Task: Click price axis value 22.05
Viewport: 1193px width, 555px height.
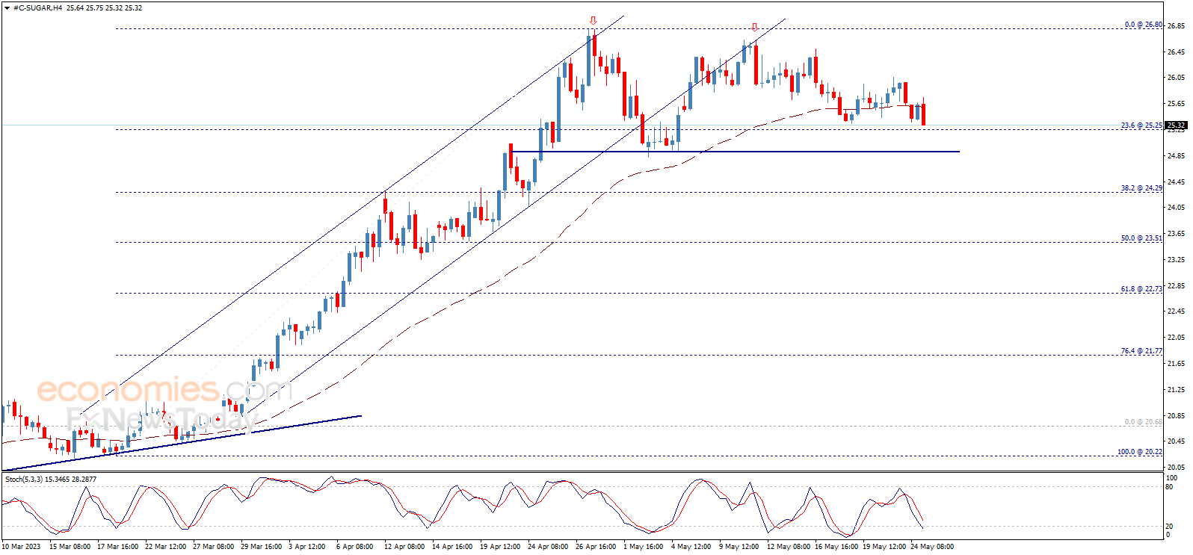Action: pyautogui.click(x=1176, y=338)
